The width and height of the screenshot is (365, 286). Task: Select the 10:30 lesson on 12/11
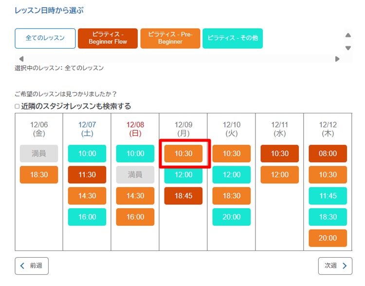280,154
